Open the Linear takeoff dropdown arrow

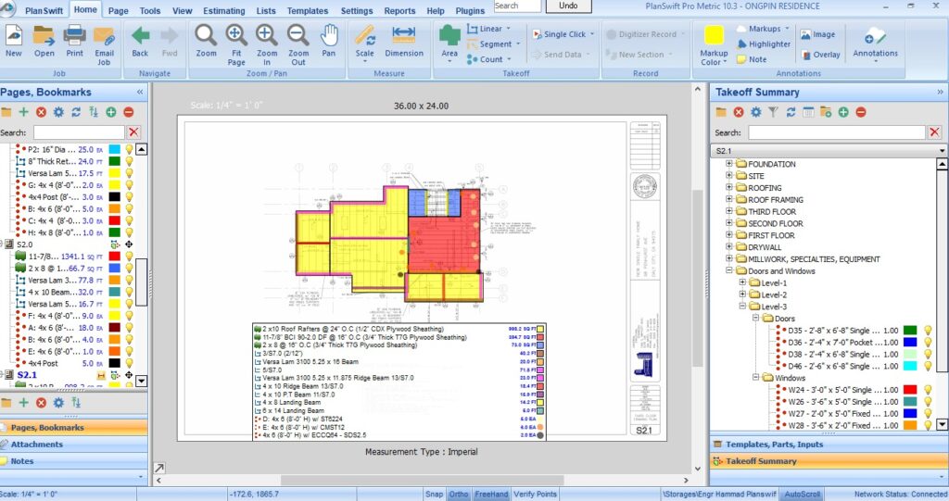coord(509,29)
